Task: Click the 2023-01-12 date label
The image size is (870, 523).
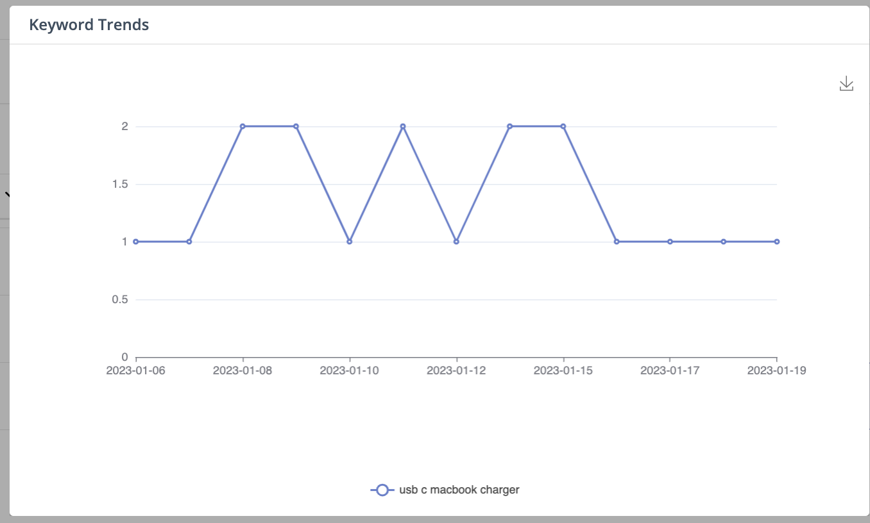Action: [456, 370]
